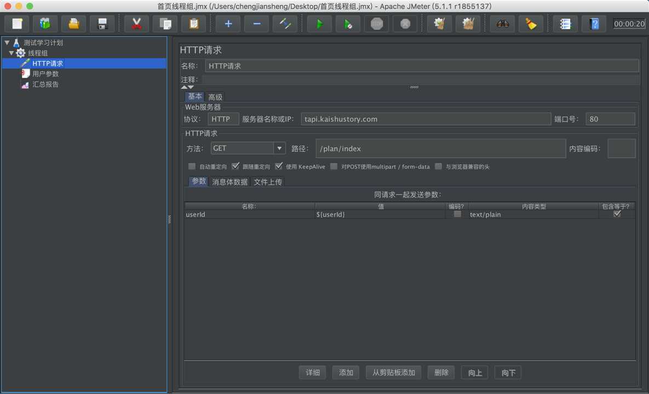Click the test plan flask icon
649x394 pixels.
(16, 43)
